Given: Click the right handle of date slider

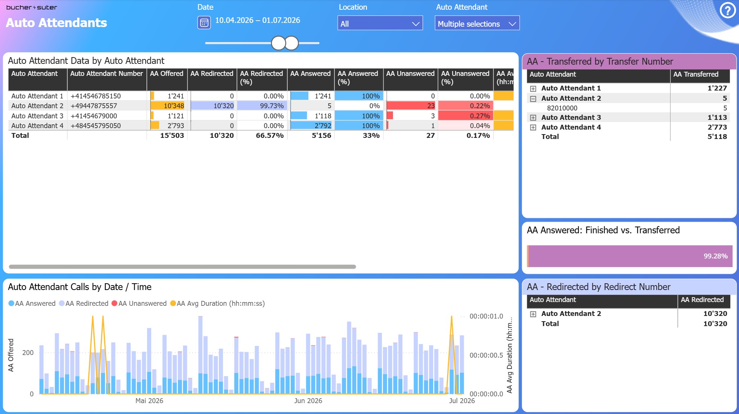Looking at the screenshot, I should (292, 43).
